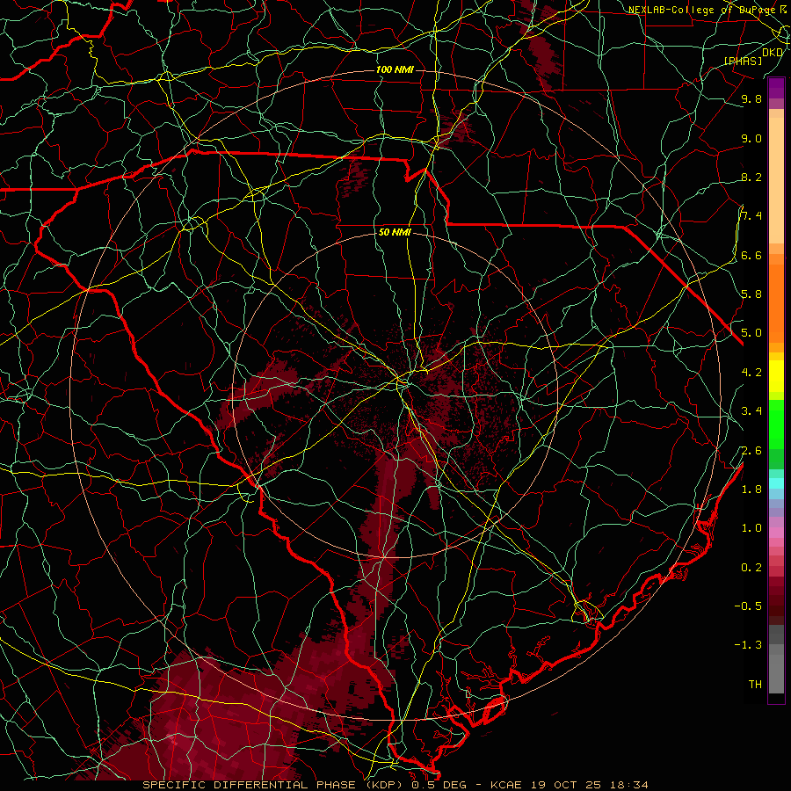The width and height of the screenshot is (791, 791).
Task: Pick the pale peach band of the color scale
Action: coord(776,180)
